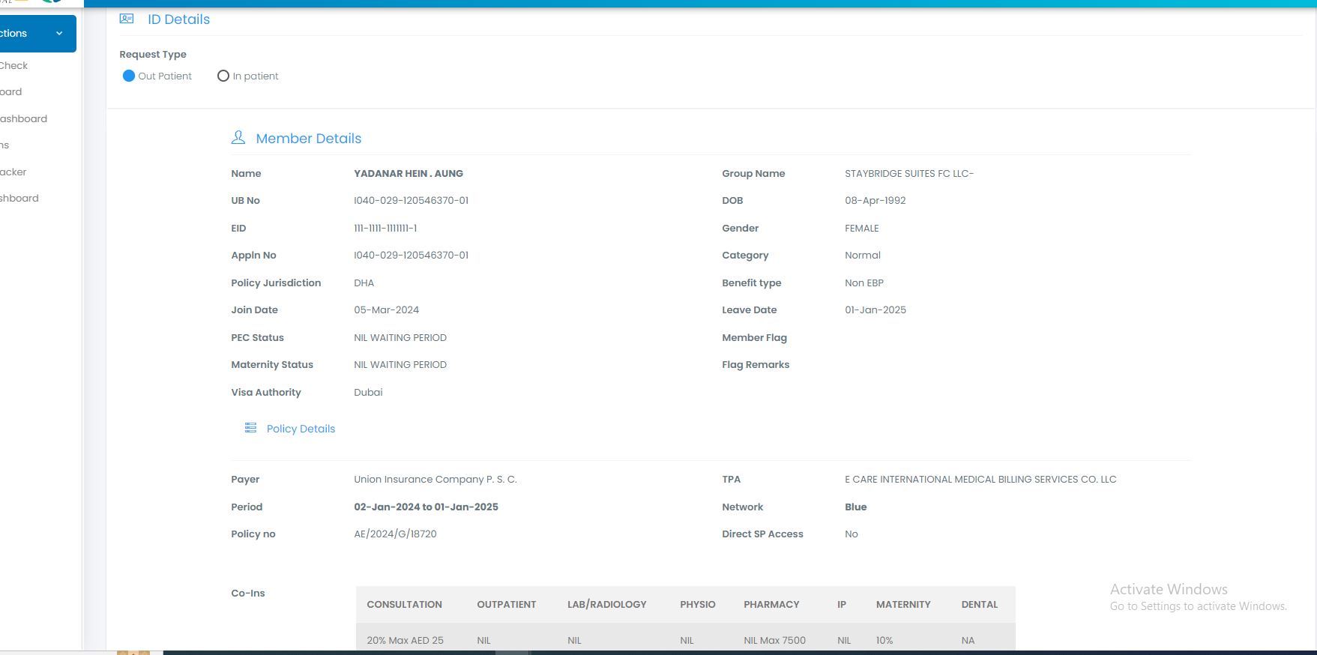Click the PHARMACY column header in Co-Ins table
Viewport: 1317px width, 655px height.
771,605
